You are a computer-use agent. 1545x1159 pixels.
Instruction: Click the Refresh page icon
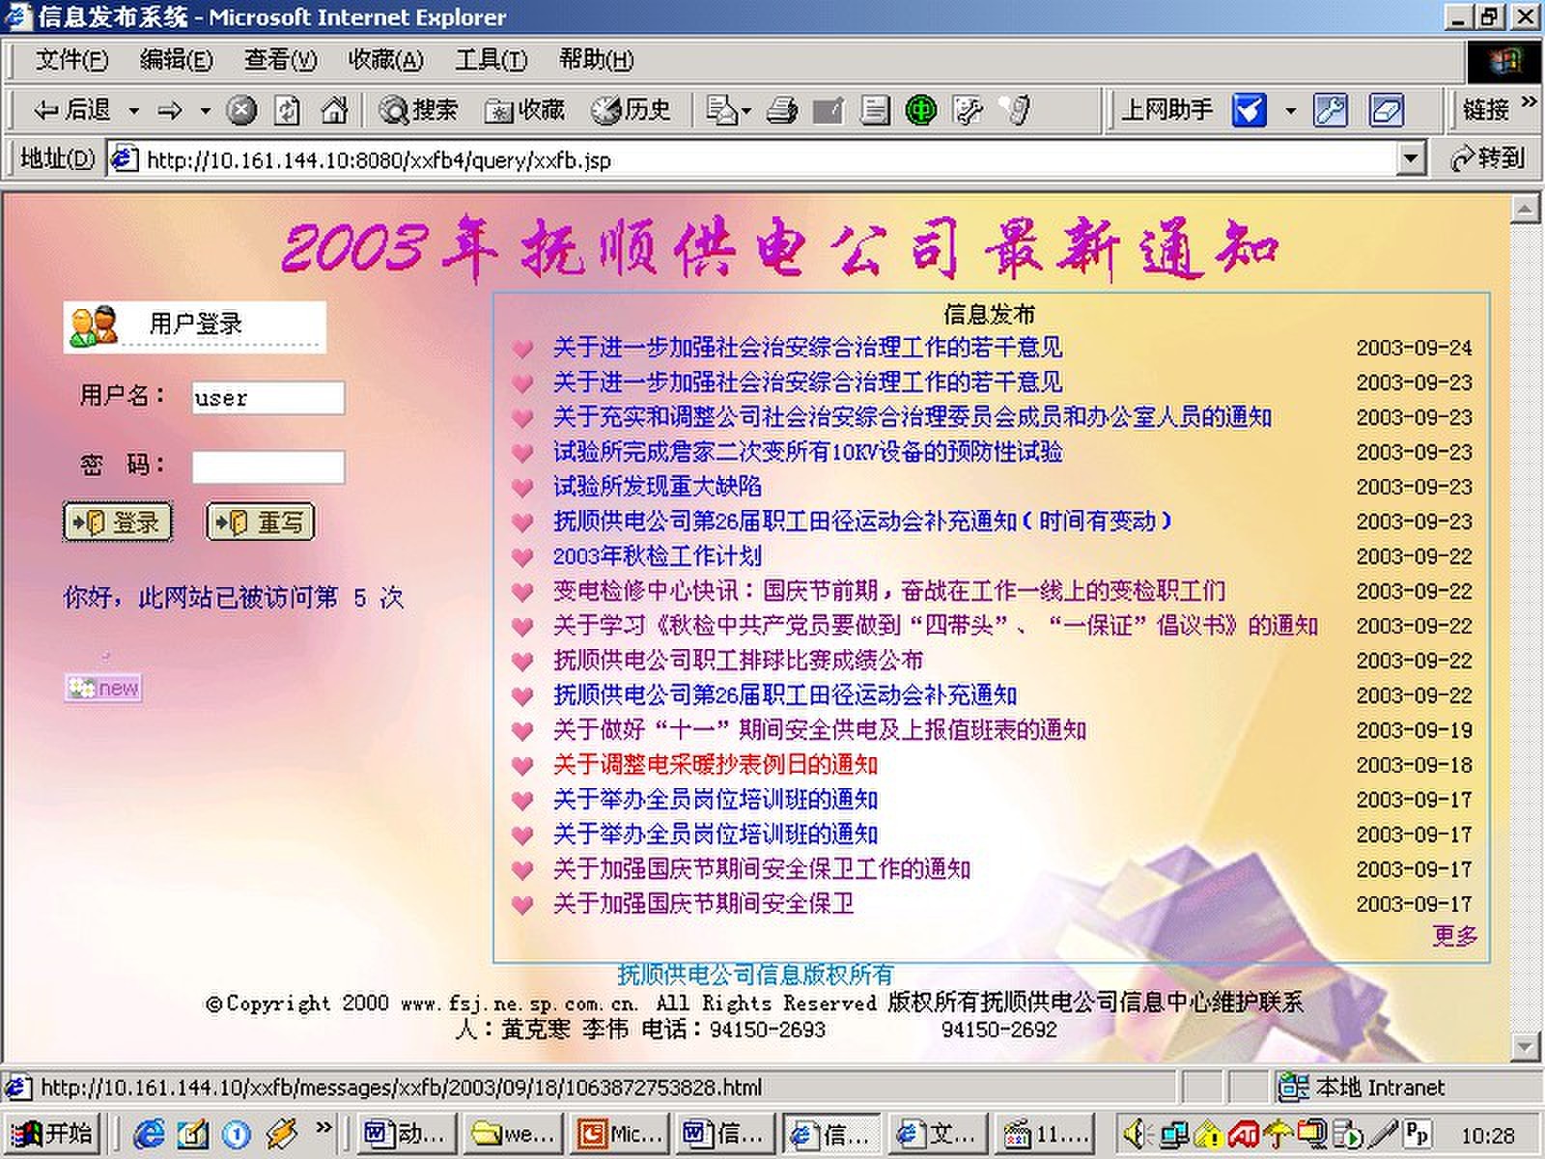(x=287, y=111)
